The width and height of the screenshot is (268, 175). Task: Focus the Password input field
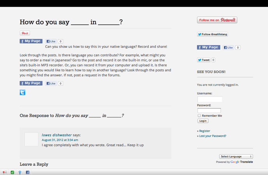coord(209,110)
